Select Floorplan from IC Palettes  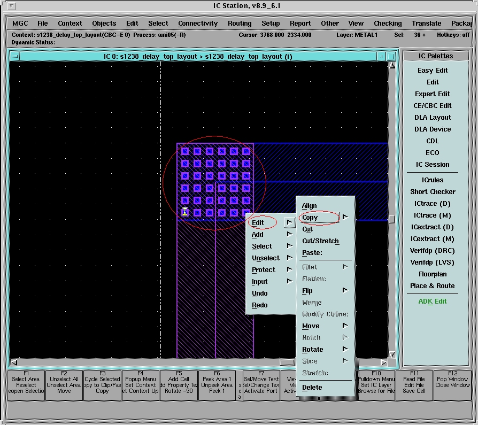(x=432, y=274)
